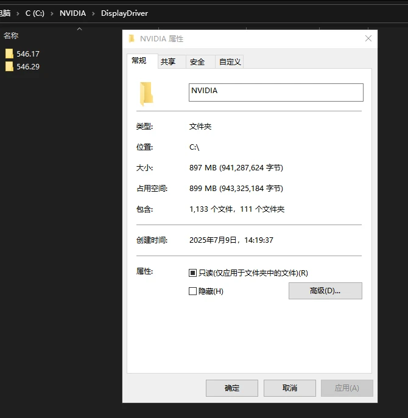Click the 包含 value 1,133 个文件

(237, 209)
